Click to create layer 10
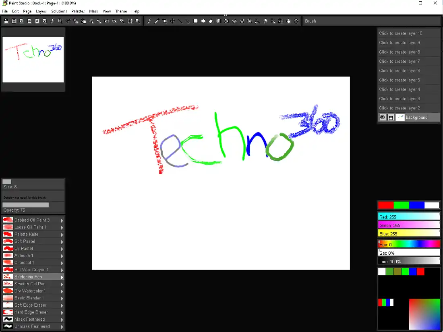 (408, 33)
